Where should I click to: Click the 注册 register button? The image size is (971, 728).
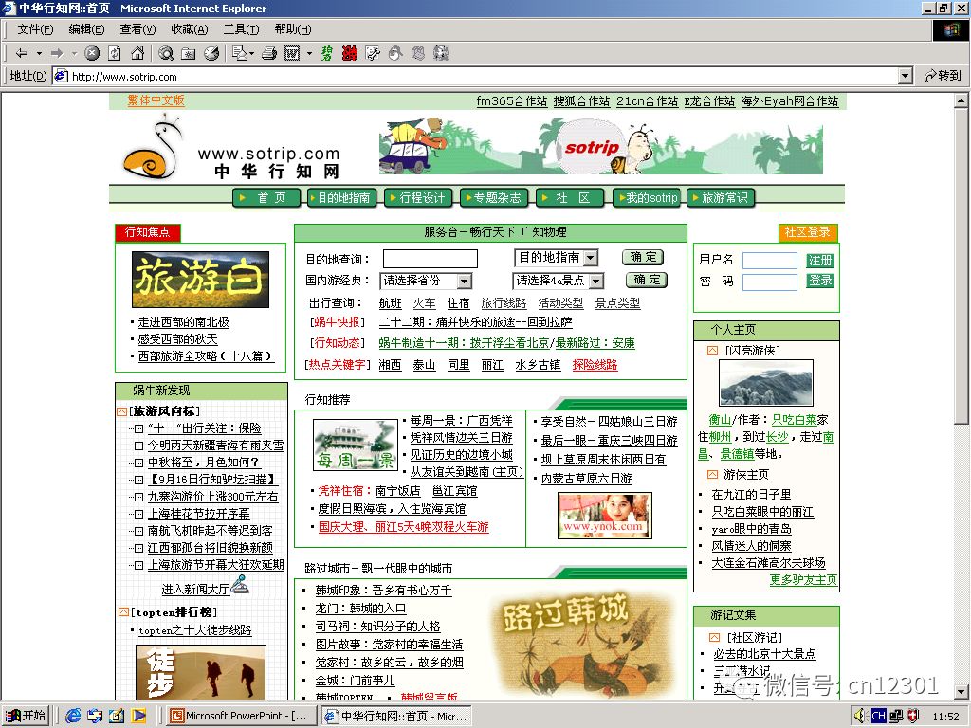tap(820, 261)
